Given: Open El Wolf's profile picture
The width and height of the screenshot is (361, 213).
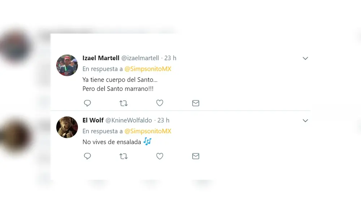Looking at the screenshot, I should tap(67, 127).
